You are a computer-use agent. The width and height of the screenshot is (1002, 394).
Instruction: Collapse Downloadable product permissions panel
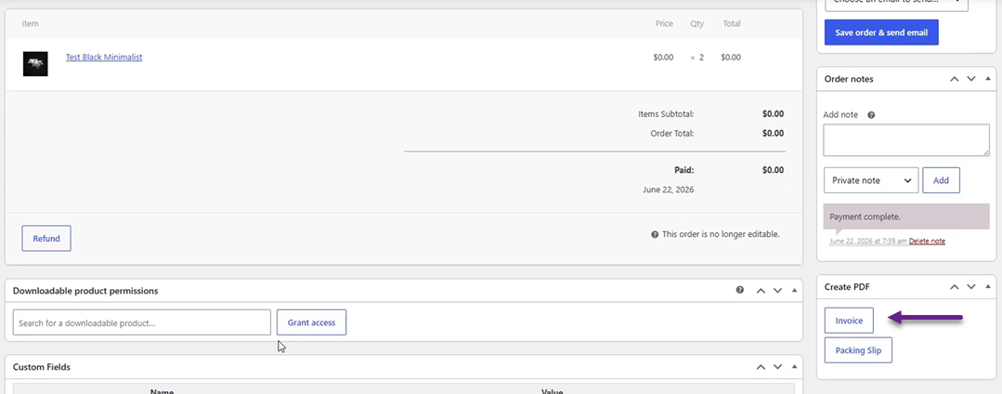(794, 290)
